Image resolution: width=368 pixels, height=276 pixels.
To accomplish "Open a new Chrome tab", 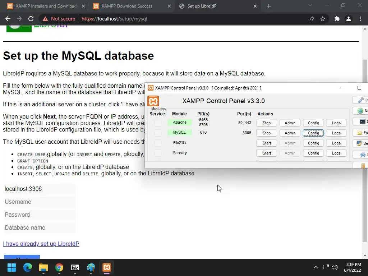I will 269,6.
